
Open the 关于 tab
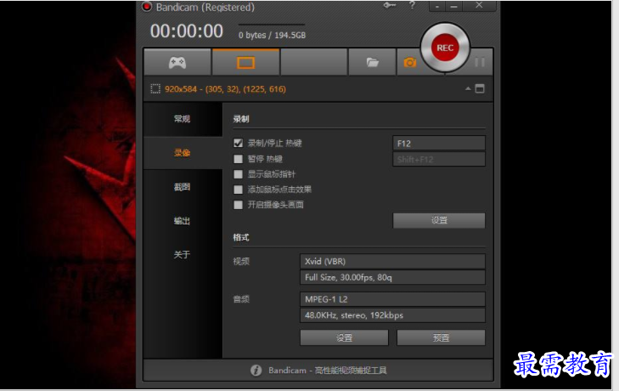click(183, 255)
